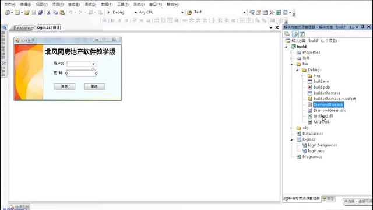Click the Add New Item toolbar icon
Screen dimensions: 373x210
[17, 12]
